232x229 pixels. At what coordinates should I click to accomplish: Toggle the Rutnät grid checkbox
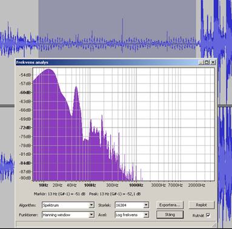[x=208, y=215]
